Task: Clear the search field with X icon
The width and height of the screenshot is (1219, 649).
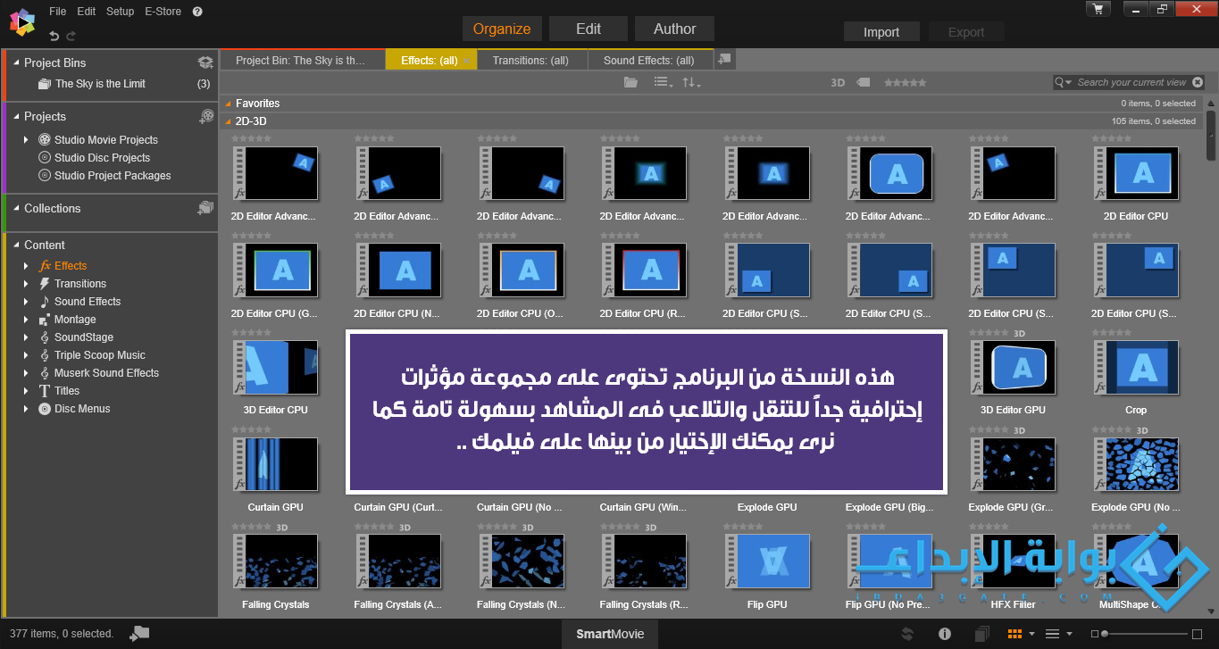Action: point(1198,82)
